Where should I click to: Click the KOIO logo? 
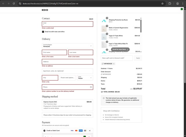(x=45, y=10)
